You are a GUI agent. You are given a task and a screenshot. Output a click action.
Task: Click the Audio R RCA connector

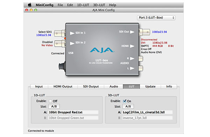[141, 59]
